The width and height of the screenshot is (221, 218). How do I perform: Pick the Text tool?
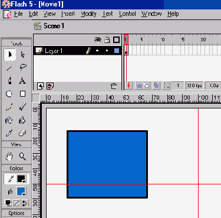(x=22, y=81)
